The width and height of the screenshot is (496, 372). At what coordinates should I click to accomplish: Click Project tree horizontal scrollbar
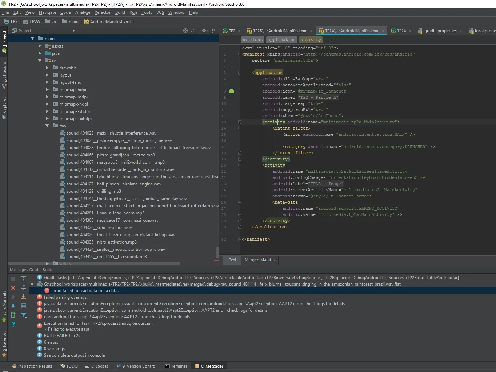pyautogui.click(x=109, y=263)
